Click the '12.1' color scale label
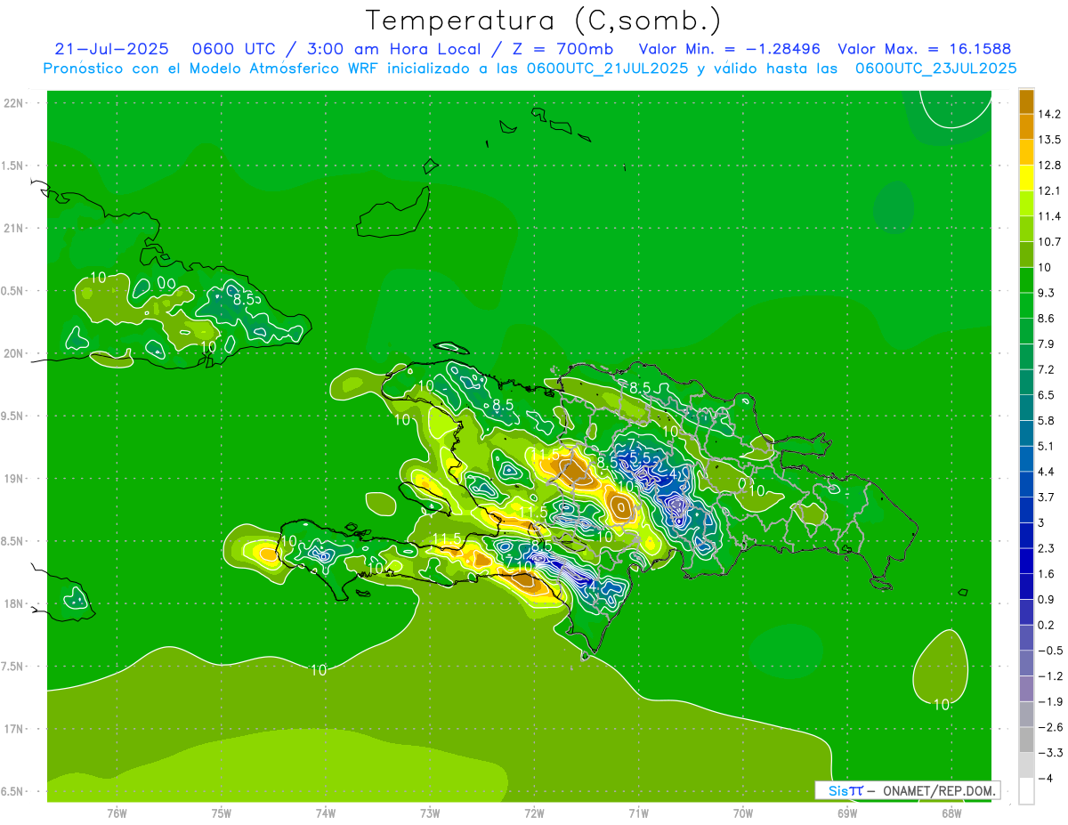The image size is (1068, 825). click(1051, 190)
